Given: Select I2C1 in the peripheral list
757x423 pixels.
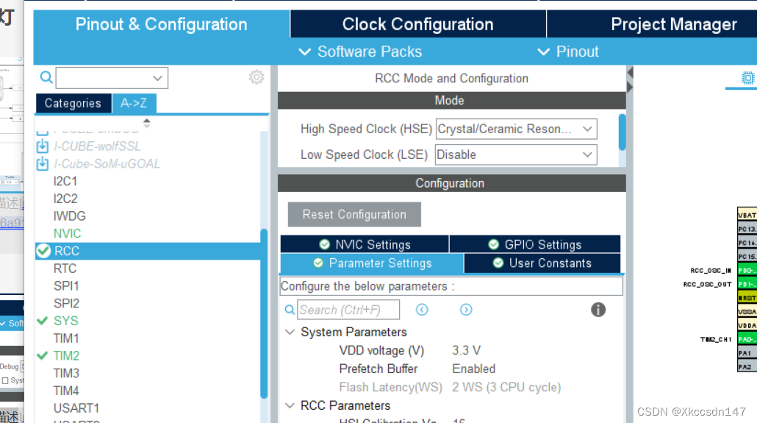Looking at the screenshot, I should (65, 181).
